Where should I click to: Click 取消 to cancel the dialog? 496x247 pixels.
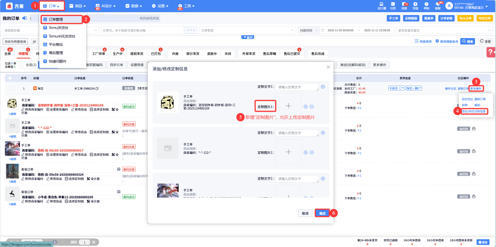click(305, 213)
